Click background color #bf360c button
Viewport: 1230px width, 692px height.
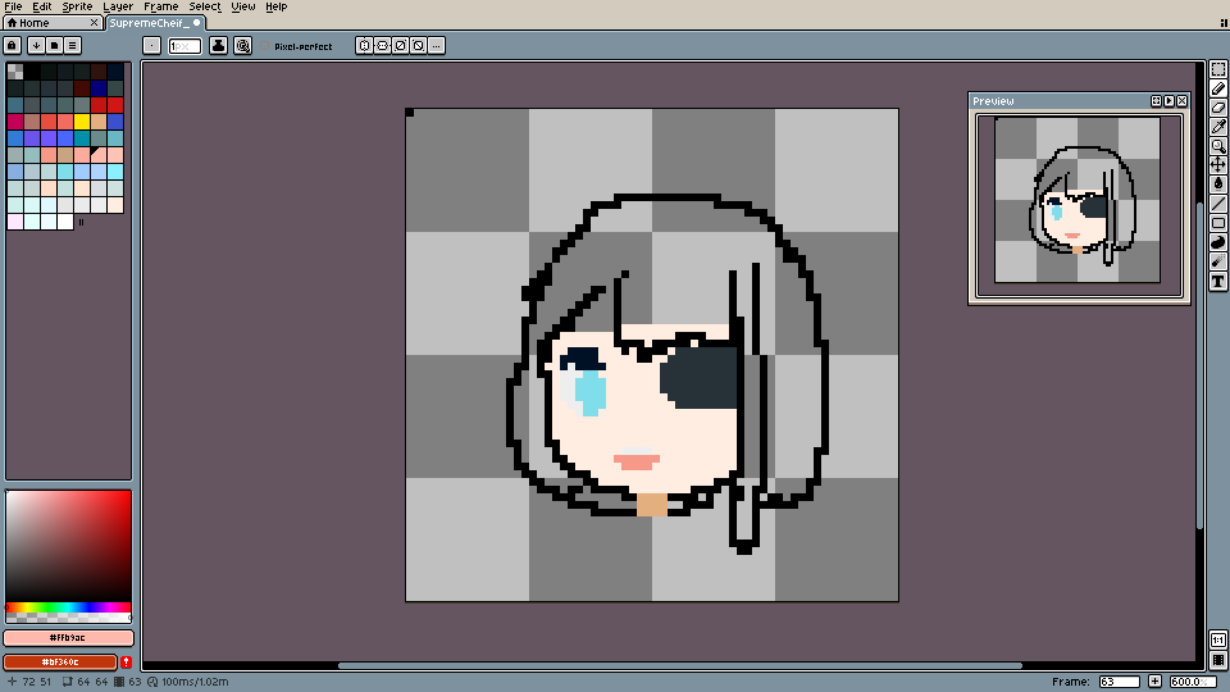coord(60,662)
